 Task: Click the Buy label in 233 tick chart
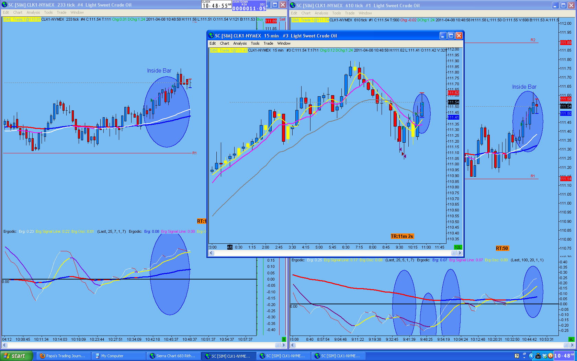[260, 19]
